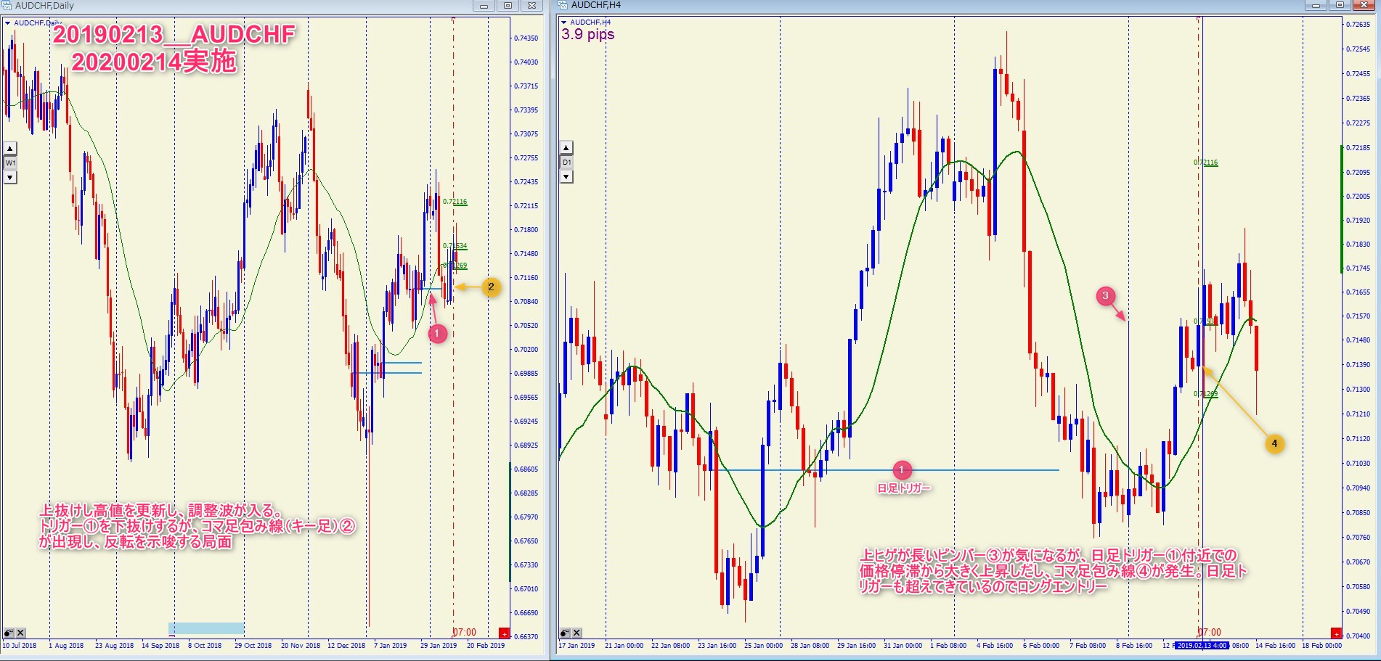Click the down arrow below D1 in the H4 chart

[567, 177]
